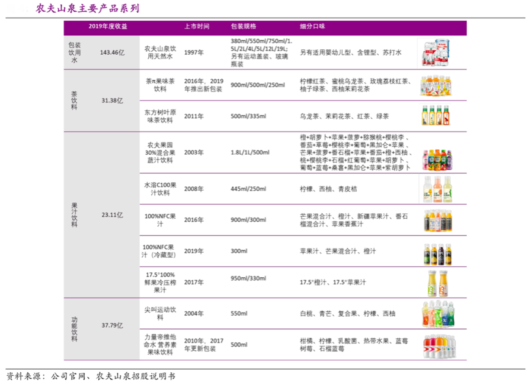527x382 pixels.
Task: Select the 东方树叶 tea bottles image
Action: coord(436,115)
